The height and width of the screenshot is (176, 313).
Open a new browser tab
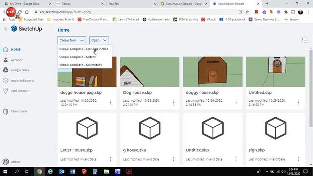click(x=267, y=4)
